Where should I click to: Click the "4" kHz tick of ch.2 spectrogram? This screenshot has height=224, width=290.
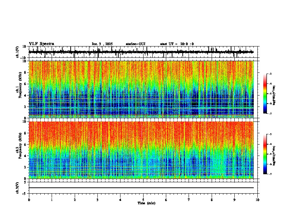tap(25, 156)
